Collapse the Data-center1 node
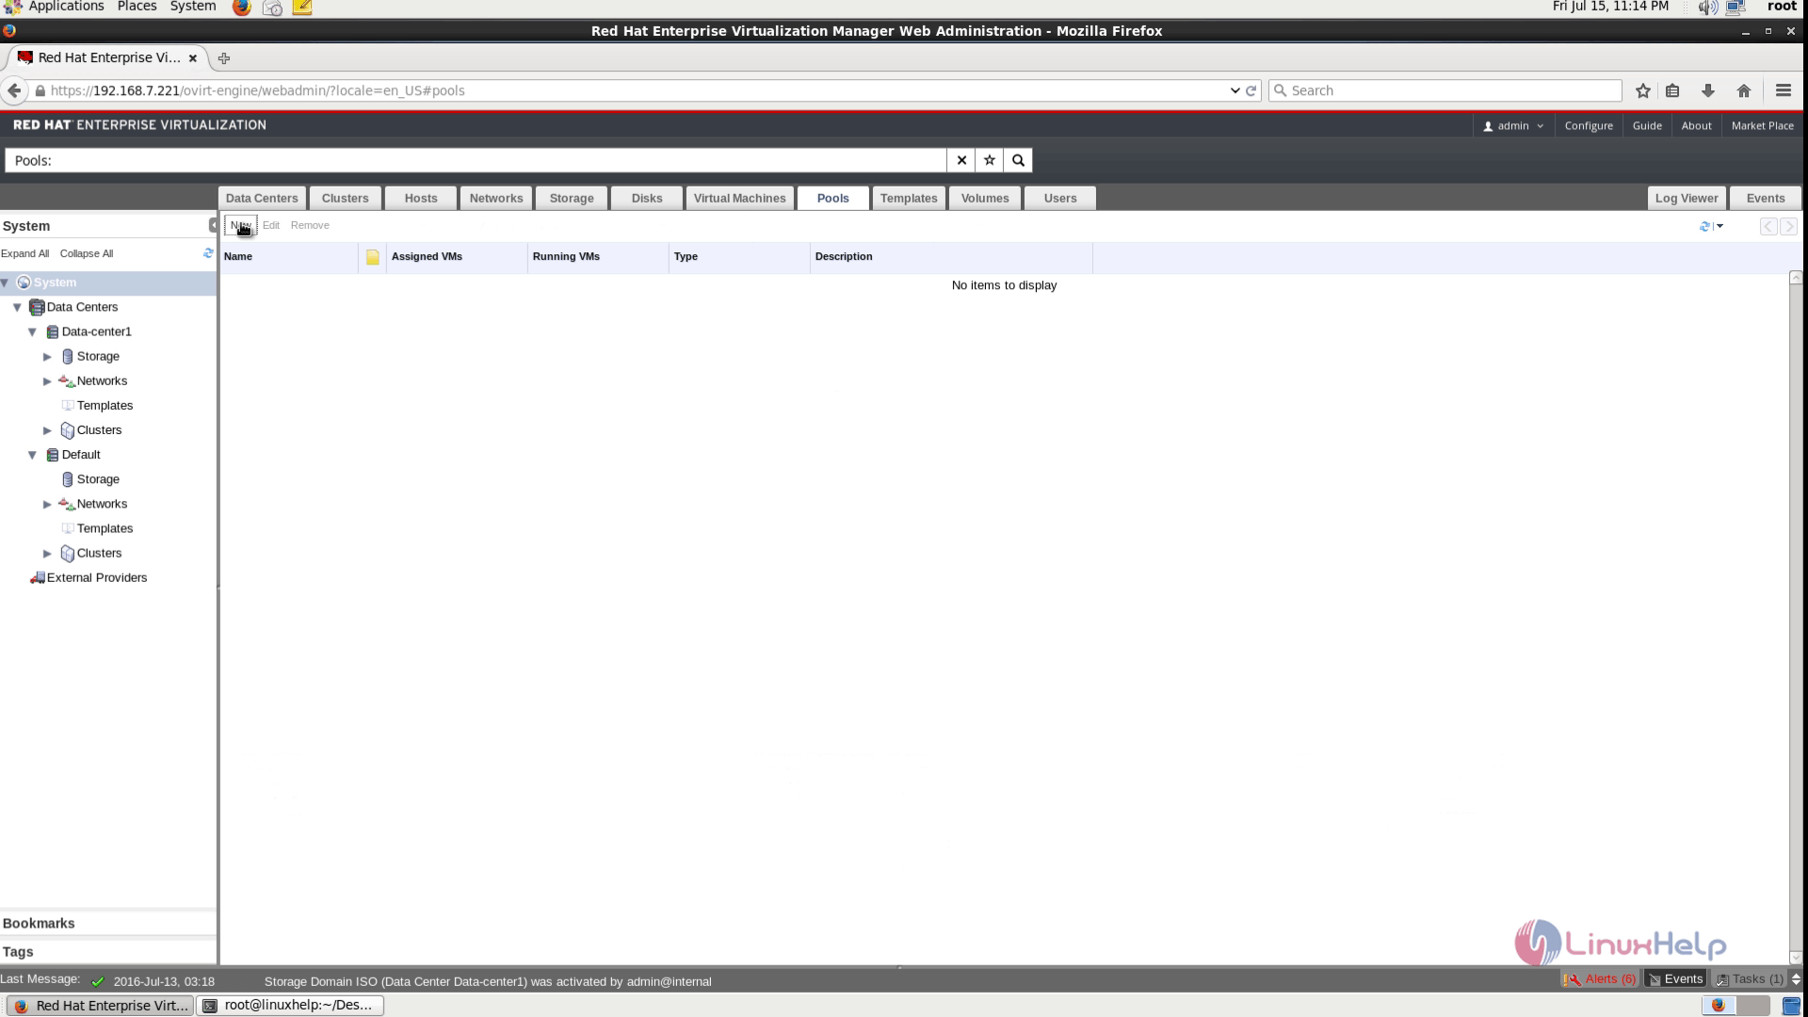 pos(32,331)
